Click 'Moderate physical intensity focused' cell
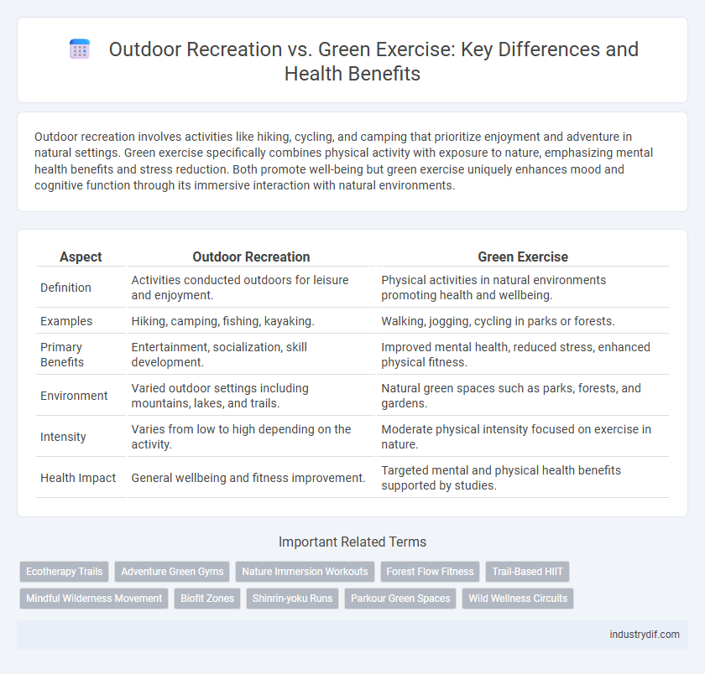Image resolution: width=705 pixels, height=674 pixels. [523, 437]
